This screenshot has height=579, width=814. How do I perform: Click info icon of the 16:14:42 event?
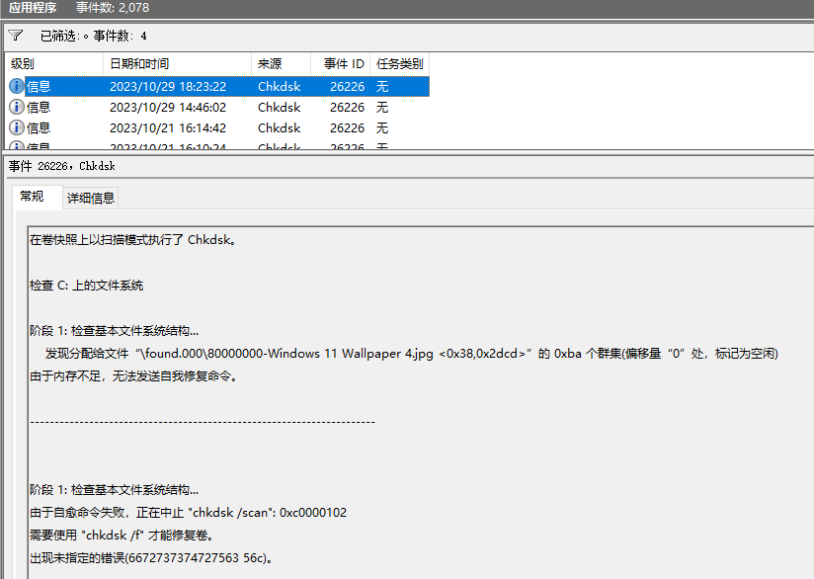pyautogui.click(x=17, y=127)
